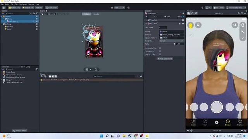
Task: Add a new resource with plus icon
Action: coord(3,69)
